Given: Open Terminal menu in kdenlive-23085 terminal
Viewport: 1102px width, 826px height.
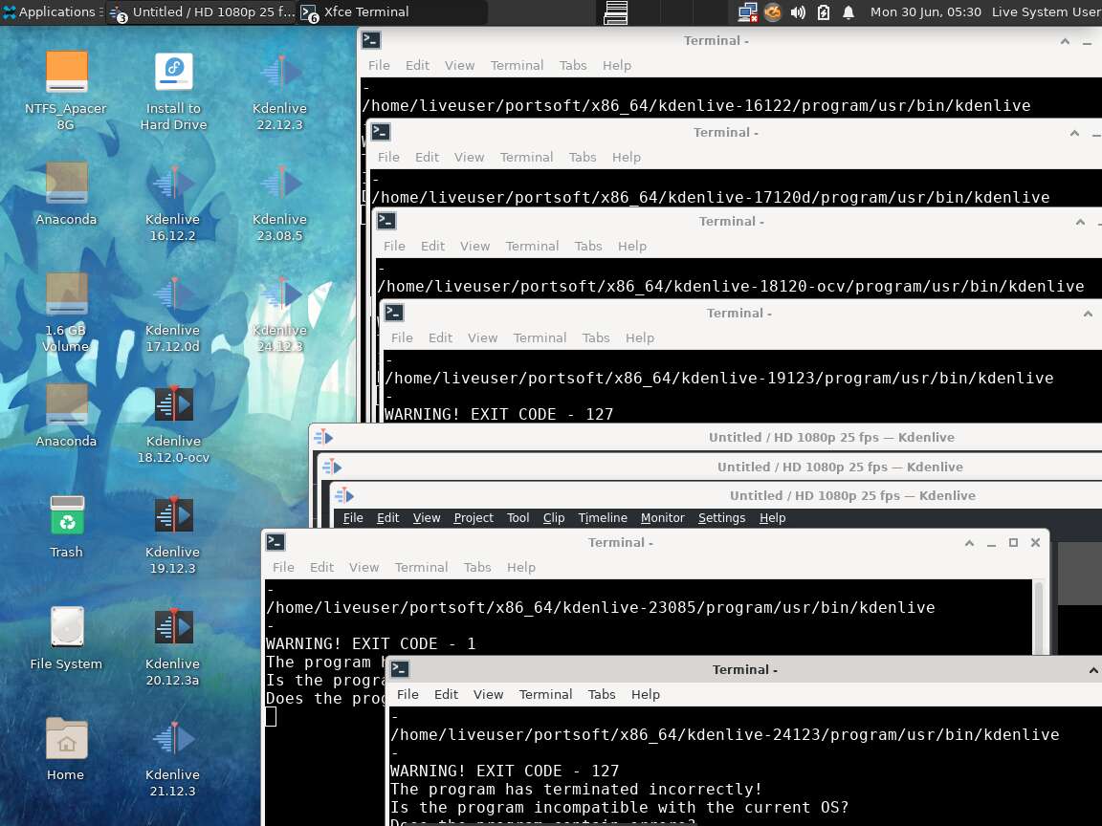Looking at the screenshot, I should [421, 568].
